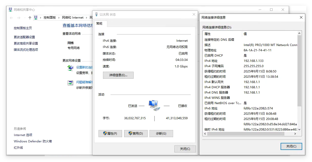Image resolution: width=312 pixels, height=162 pixels.
Task: Click the Forward arrow in the navigation bar
Action: click(19, 18)
